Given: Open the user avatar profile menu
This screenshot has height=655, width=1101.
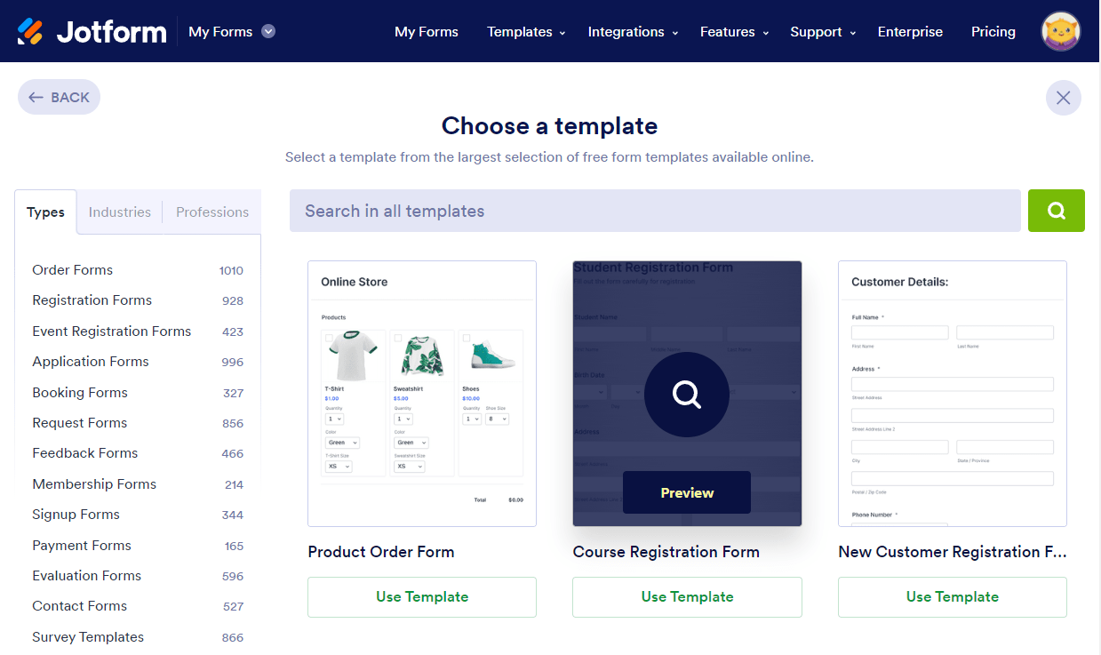Looking at the screenshot, I should [1061, 31].
